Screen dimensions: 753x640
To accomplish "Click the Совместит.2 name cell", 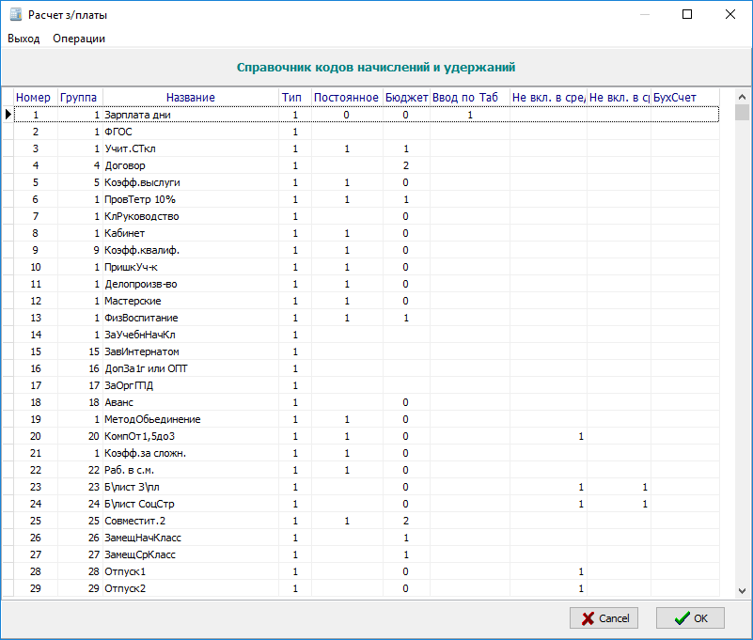I will [x=134, y=521].
